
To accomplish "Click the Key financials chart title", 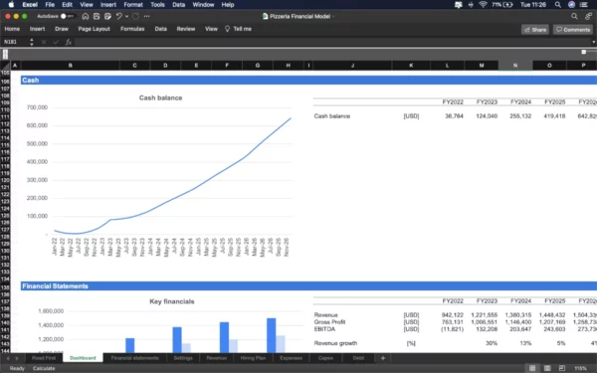I will (172, 301).
